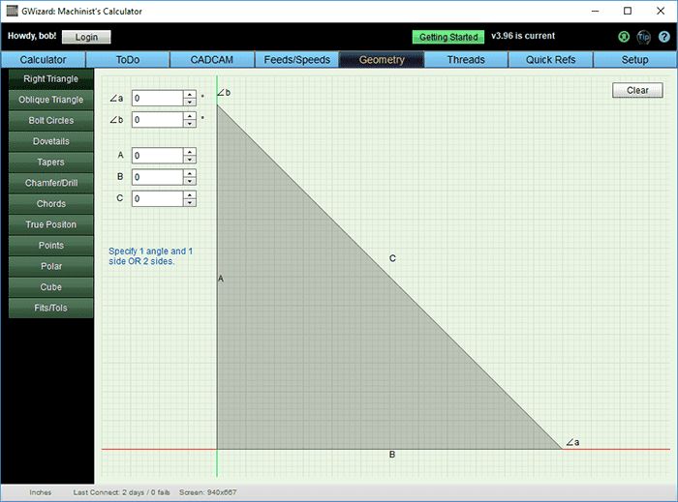
Task: Click the angle a input field
Action: pos(157,98)
